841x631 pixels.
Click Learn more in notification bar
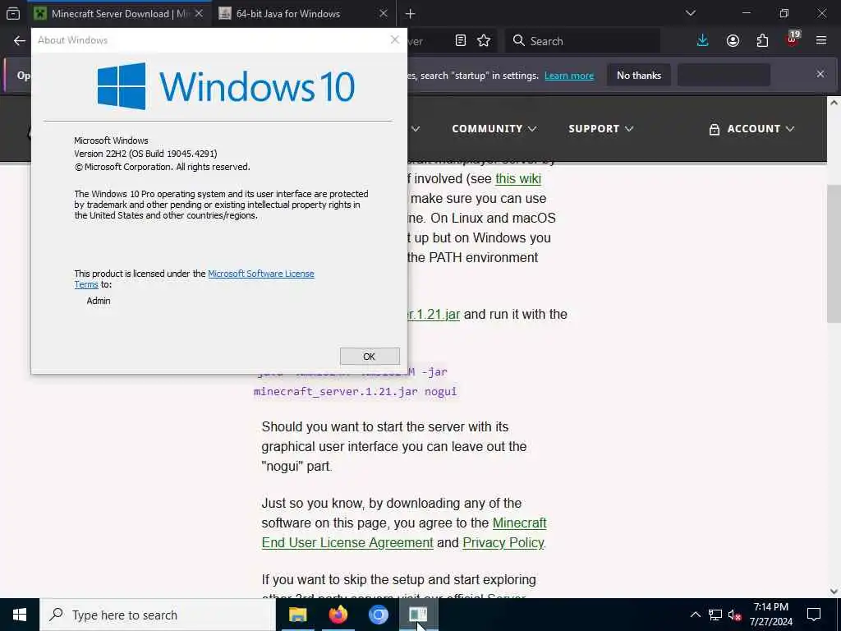(x=569, y=76)
